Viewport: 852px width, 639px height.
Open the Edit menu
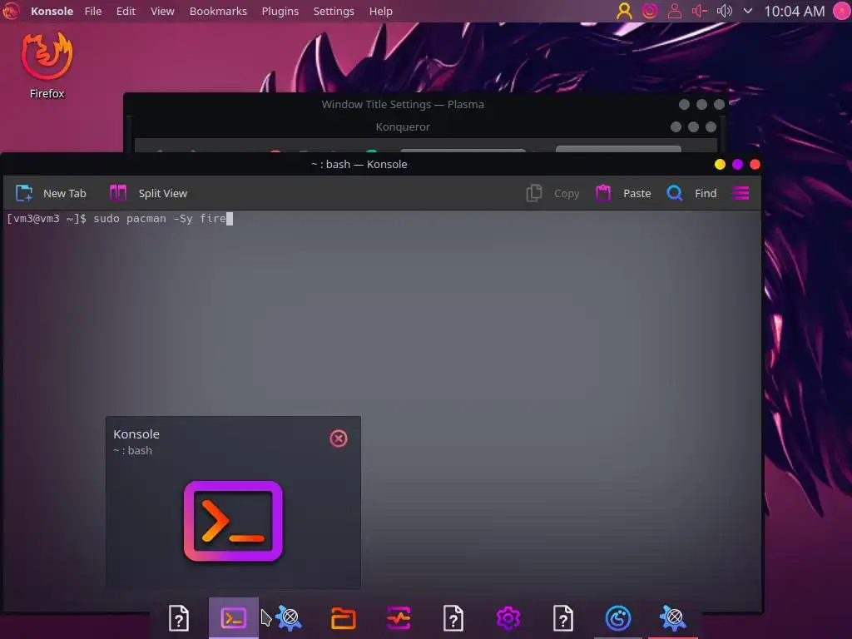click(126, 11)
